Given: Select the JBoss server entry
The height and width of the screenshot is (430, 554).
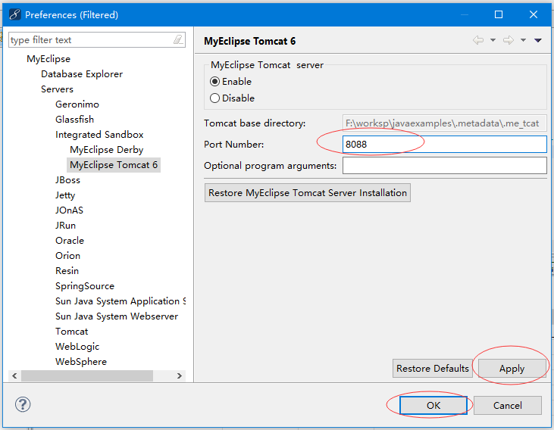Looking at the screenshot, I should 67,180.
